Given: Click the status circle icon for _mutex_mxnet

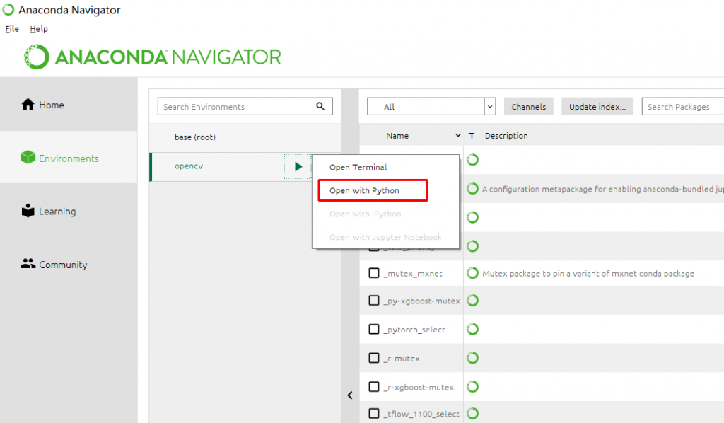Looking at the screenshot, I should click(x=473, y=273).
